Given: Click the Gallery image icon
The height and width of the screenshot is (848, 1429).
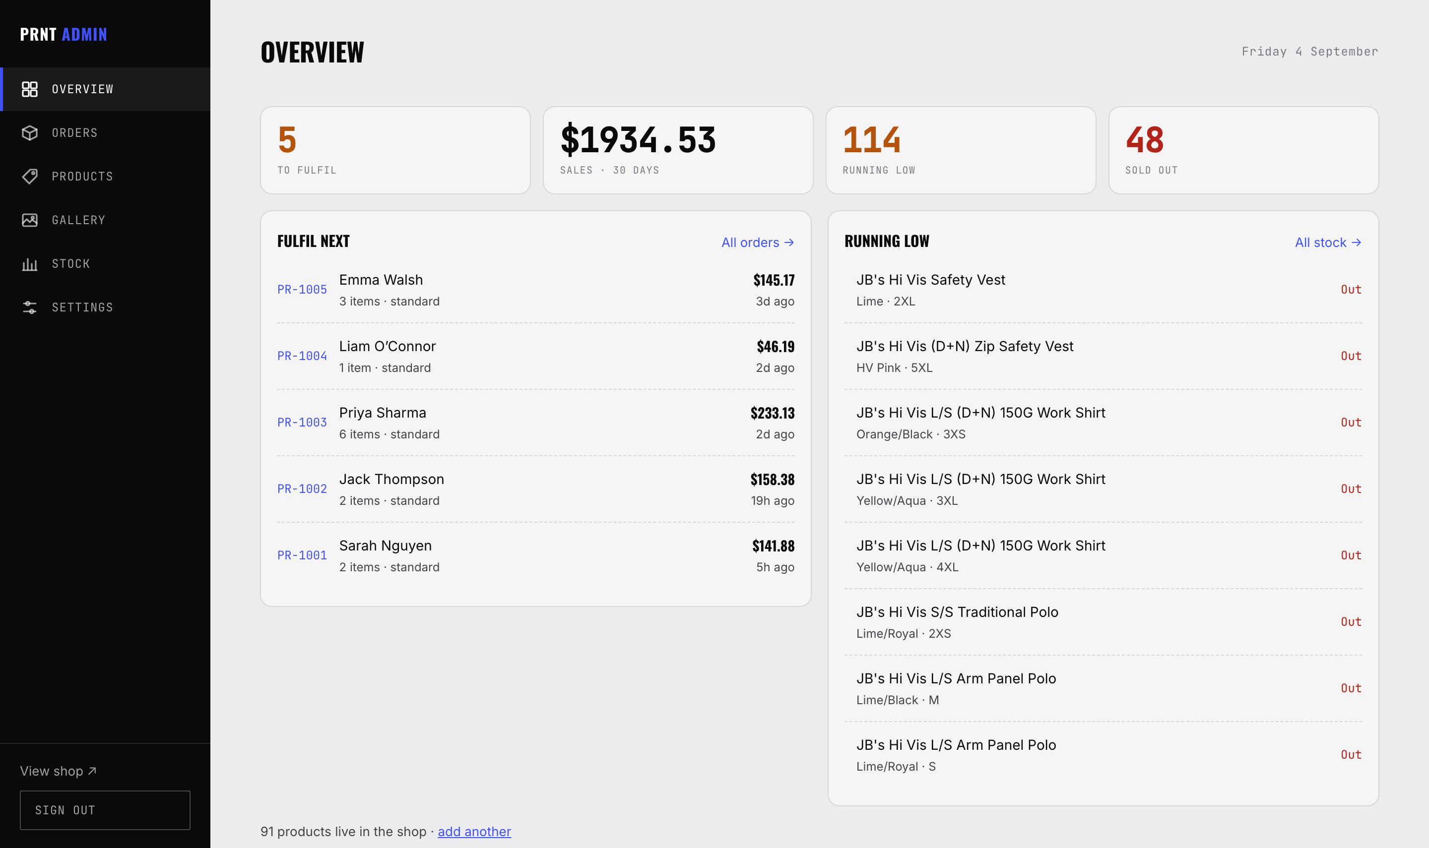Looking at the screenshot, I should click(x=30, y=220).
